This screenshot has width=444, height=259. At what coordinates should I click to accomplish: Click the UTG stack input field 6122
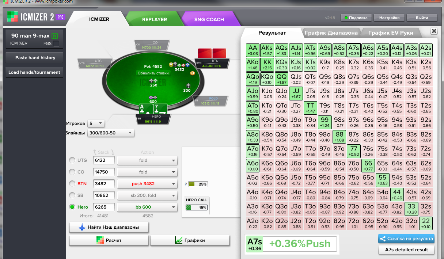point(104,160)
